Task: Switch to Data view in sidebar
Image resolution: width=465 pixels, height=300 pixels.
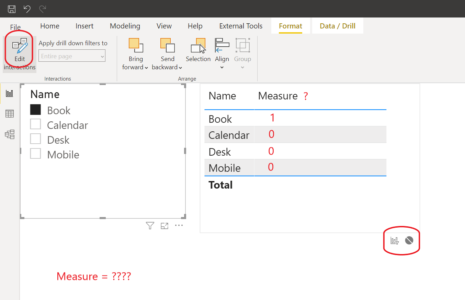Action: point(10,113)
